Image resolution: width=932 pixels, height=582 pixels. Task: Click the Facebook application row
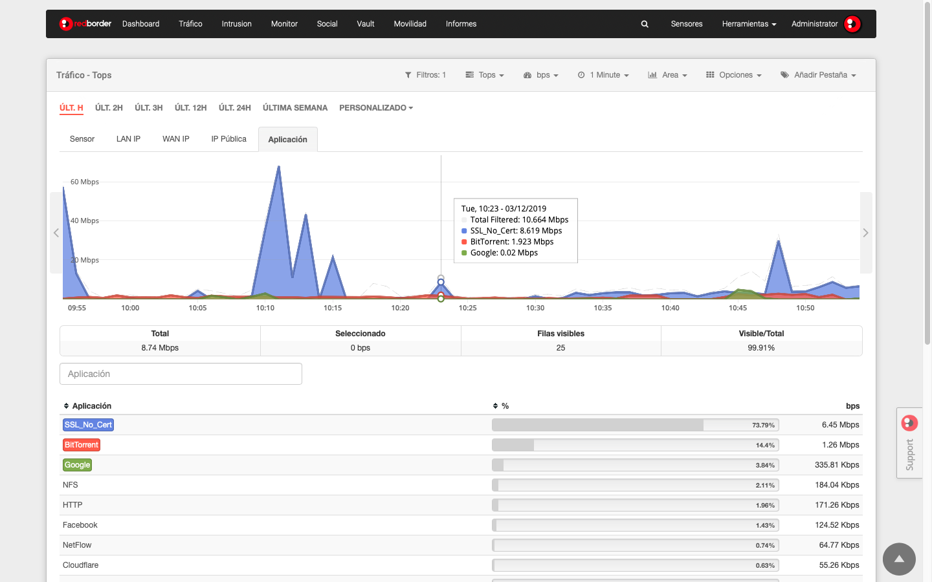coord(461,525)
